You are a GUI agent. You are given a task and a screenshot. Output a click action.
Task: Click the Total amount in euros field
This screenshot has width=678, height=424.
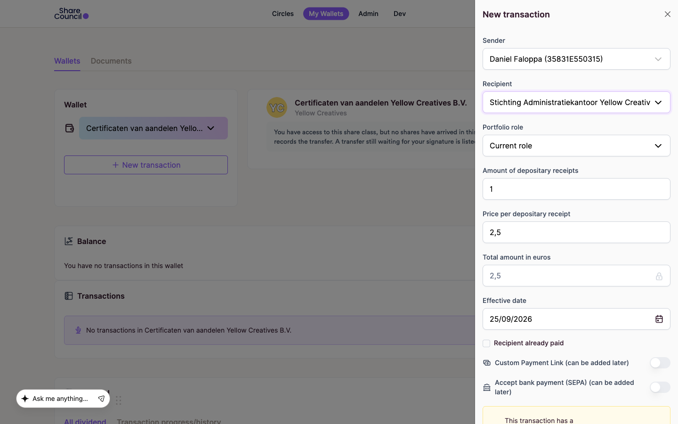click(576, 276)
